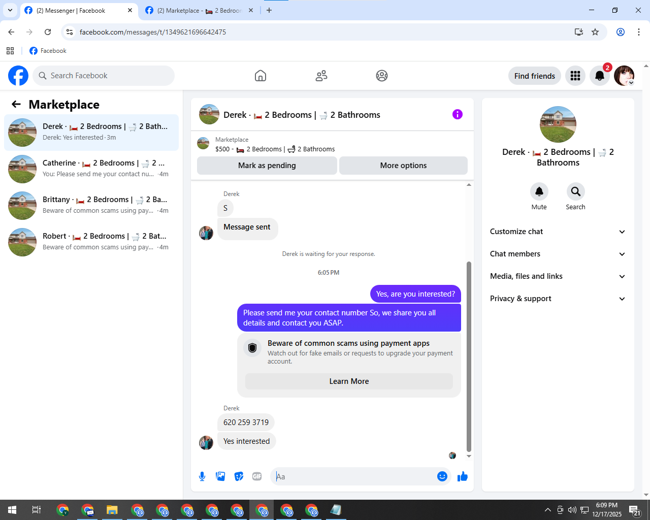Open Brittany conversation in list

91,206
